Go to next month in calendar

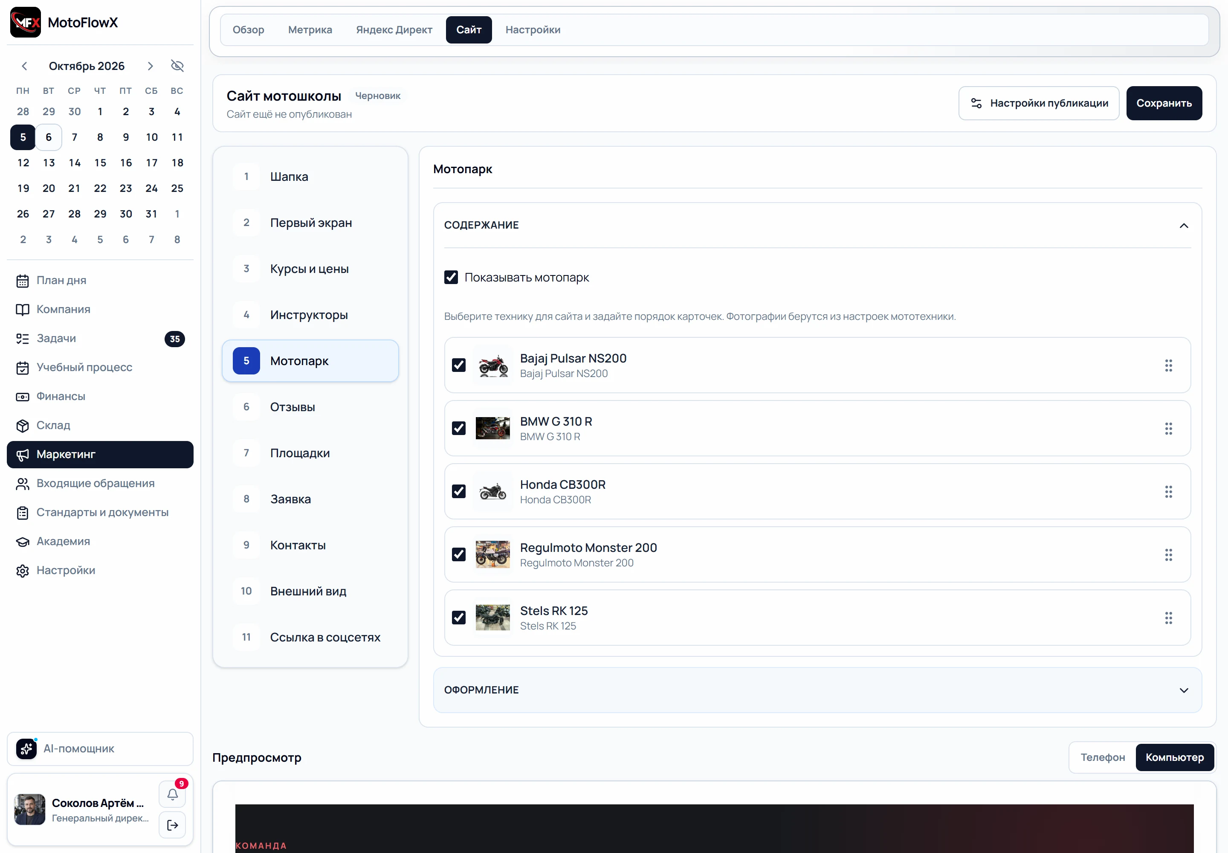[150, 66]
